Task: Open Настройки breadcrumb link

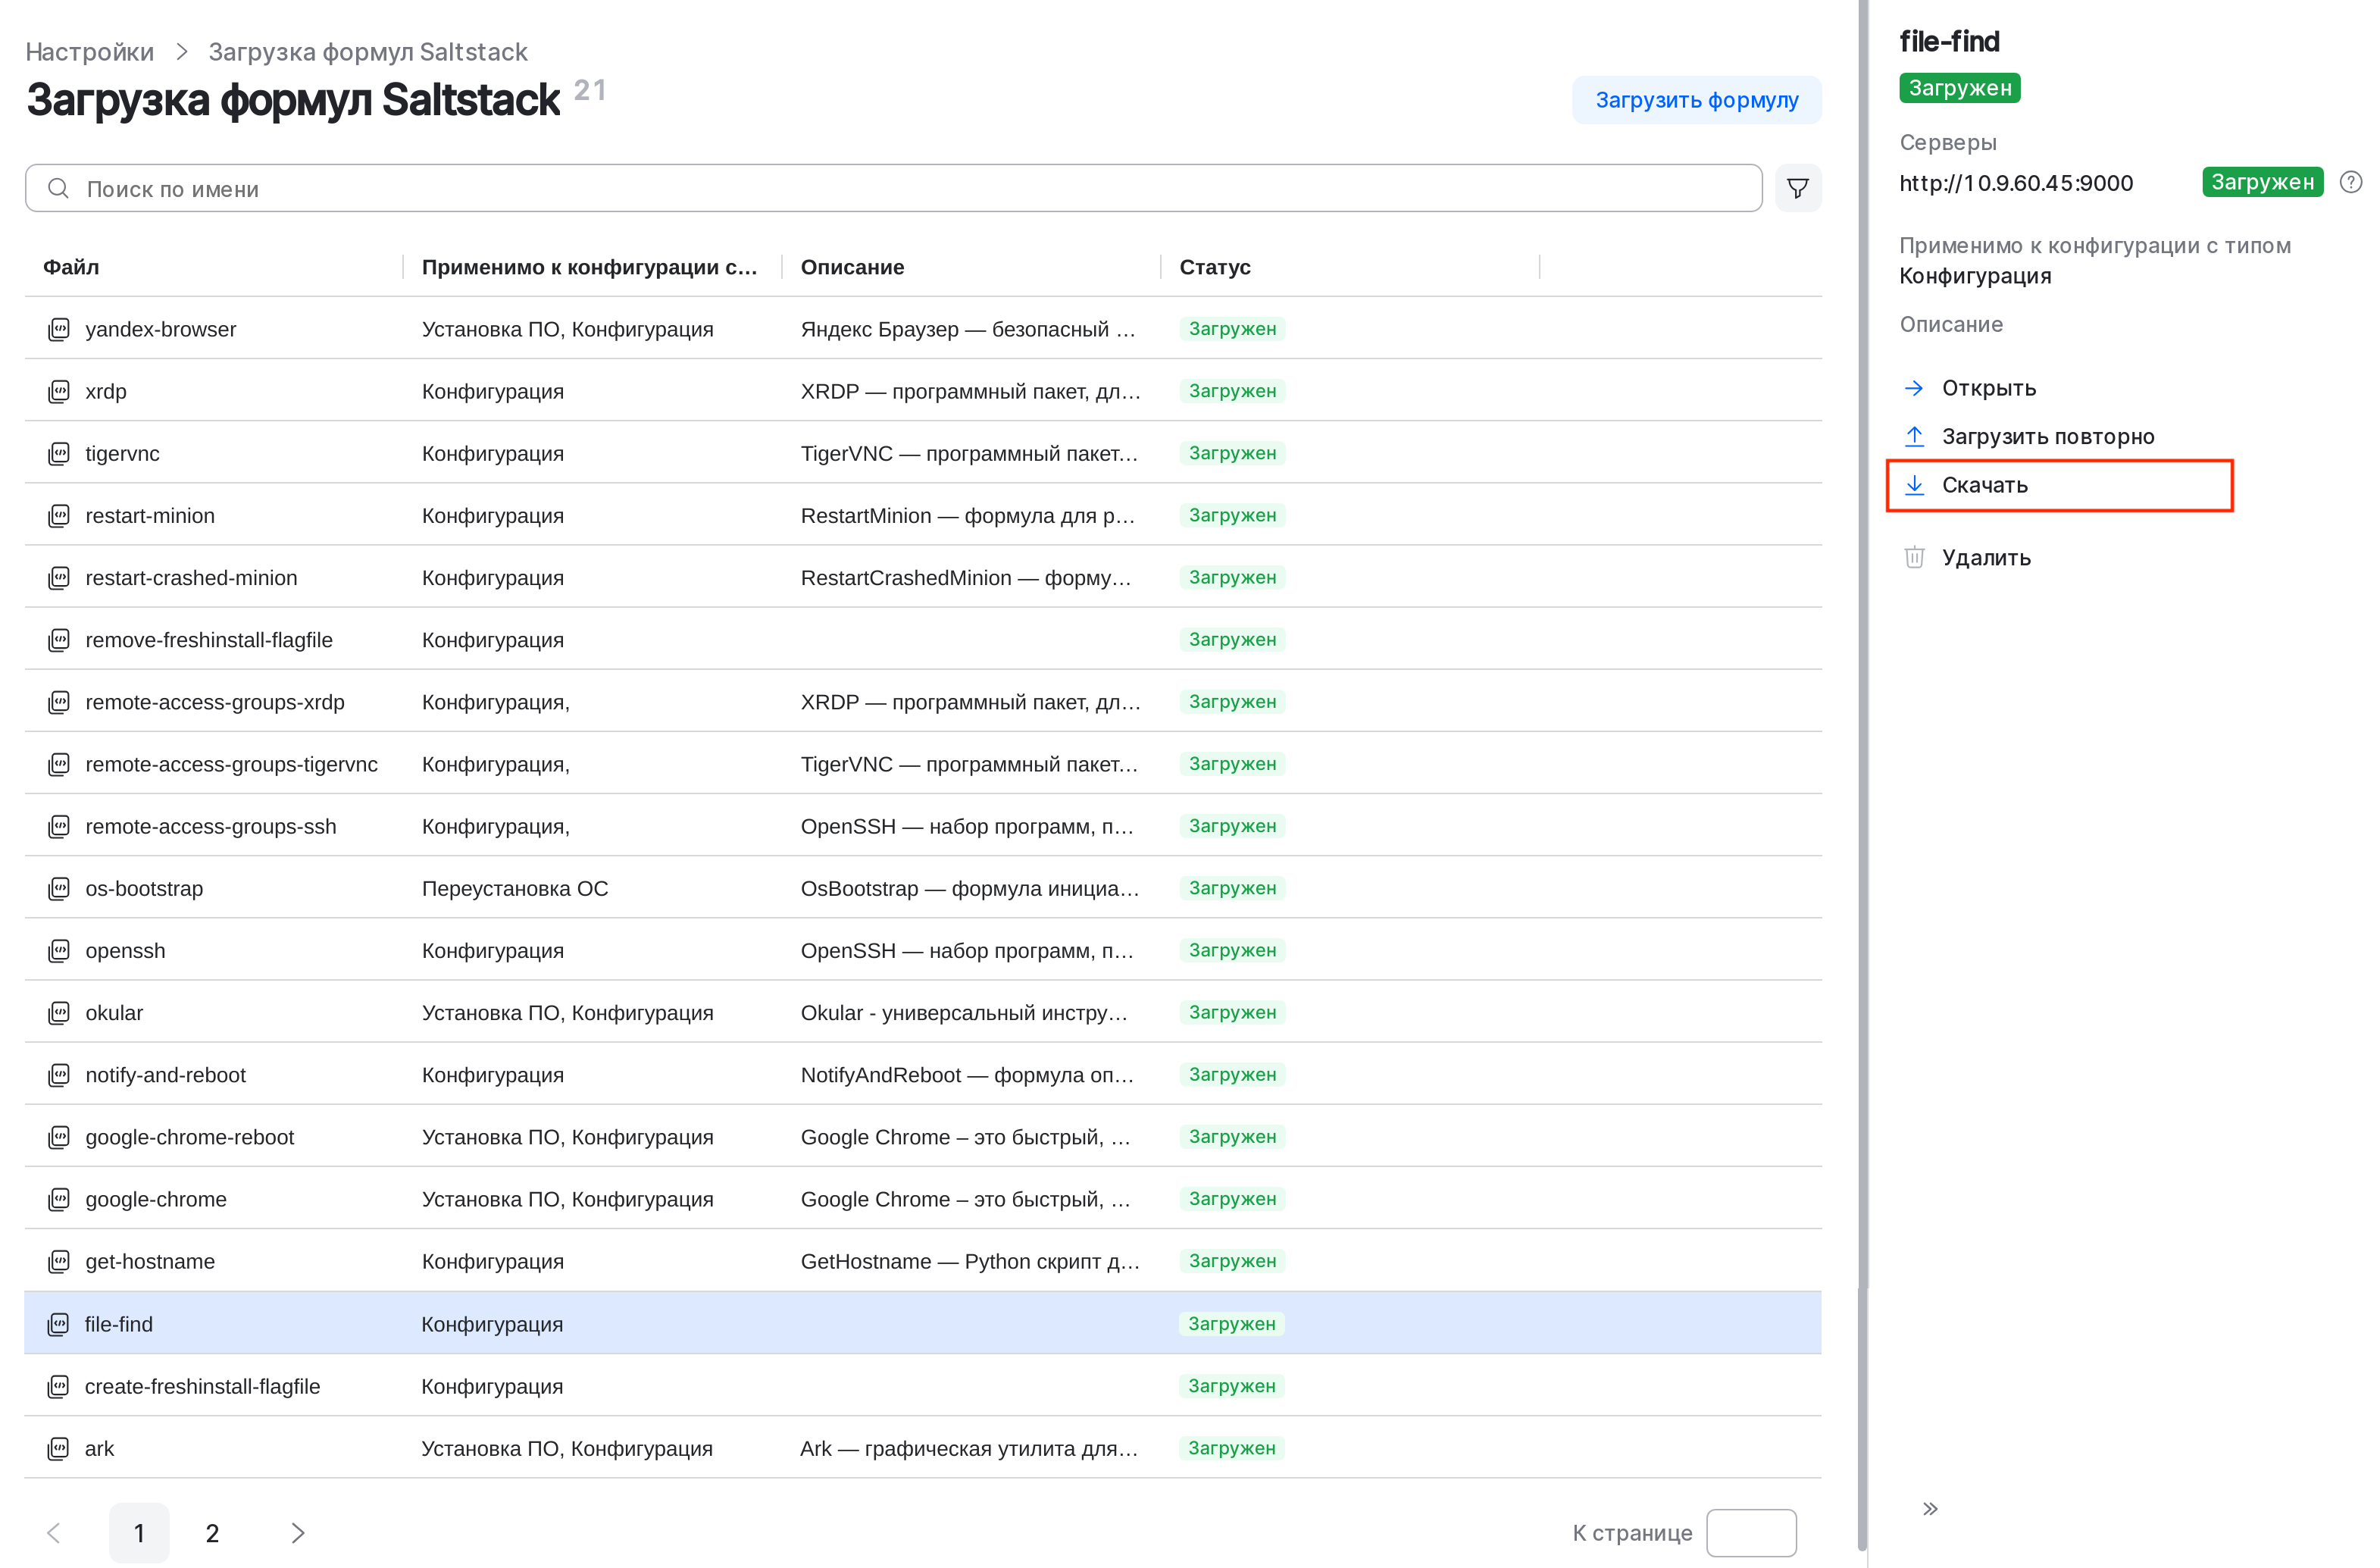Action: click(89, 52)
